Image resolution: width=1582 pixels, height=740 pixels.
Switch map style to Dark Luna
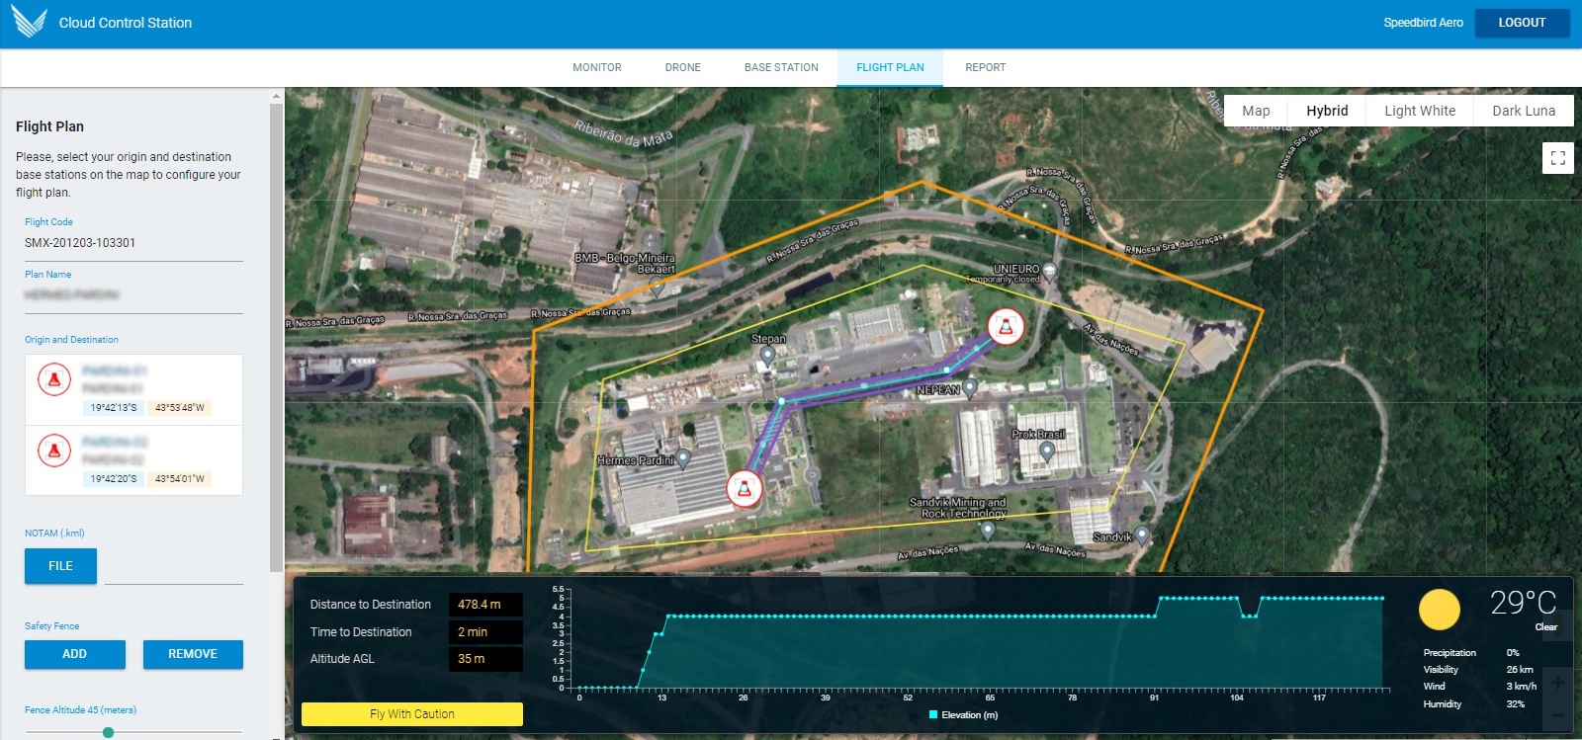coord(1524,111)
